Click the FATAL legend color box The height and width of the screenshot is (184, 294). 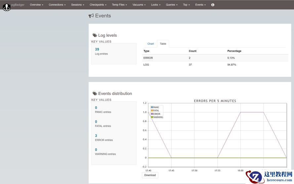[152, 111]
